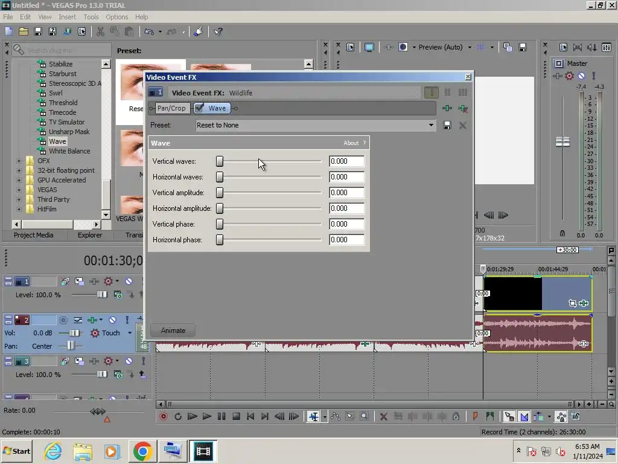618x464 pixels.
Task: Solo audio track 2
Action: (x=127, y=320)
